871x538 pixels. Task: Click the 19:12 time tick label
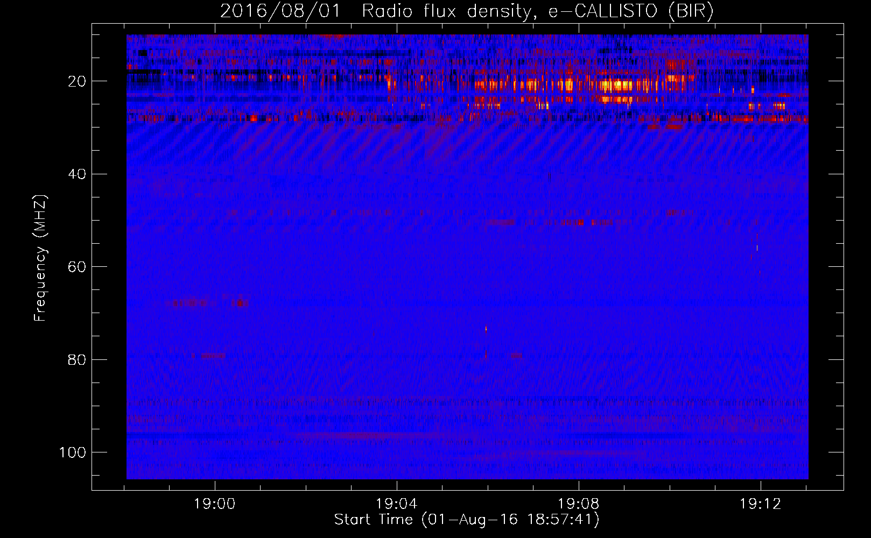tap(761, 504)
